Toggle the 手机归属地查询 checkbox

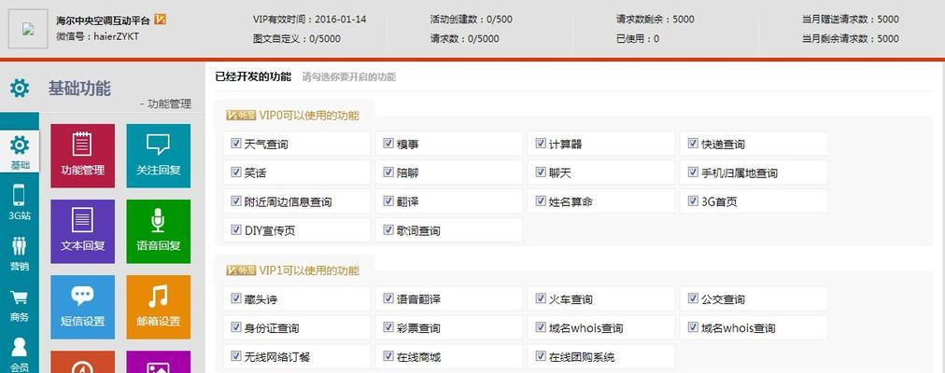tap(693, 173)
